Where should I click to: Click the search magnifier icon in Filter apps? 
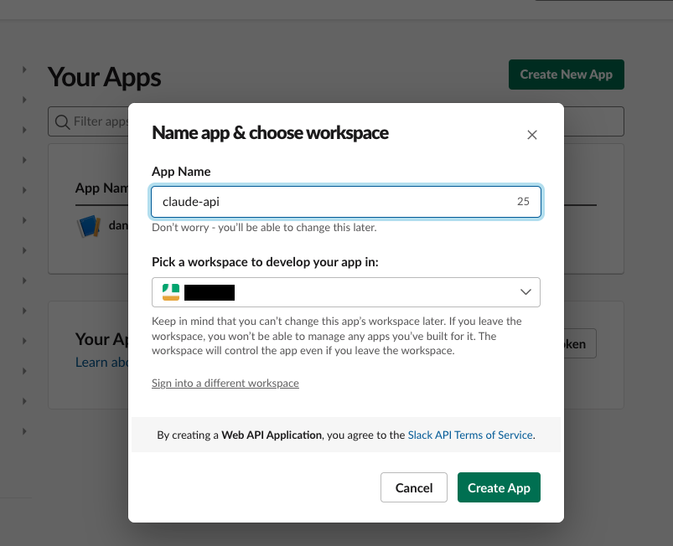[x=63, y=121]
